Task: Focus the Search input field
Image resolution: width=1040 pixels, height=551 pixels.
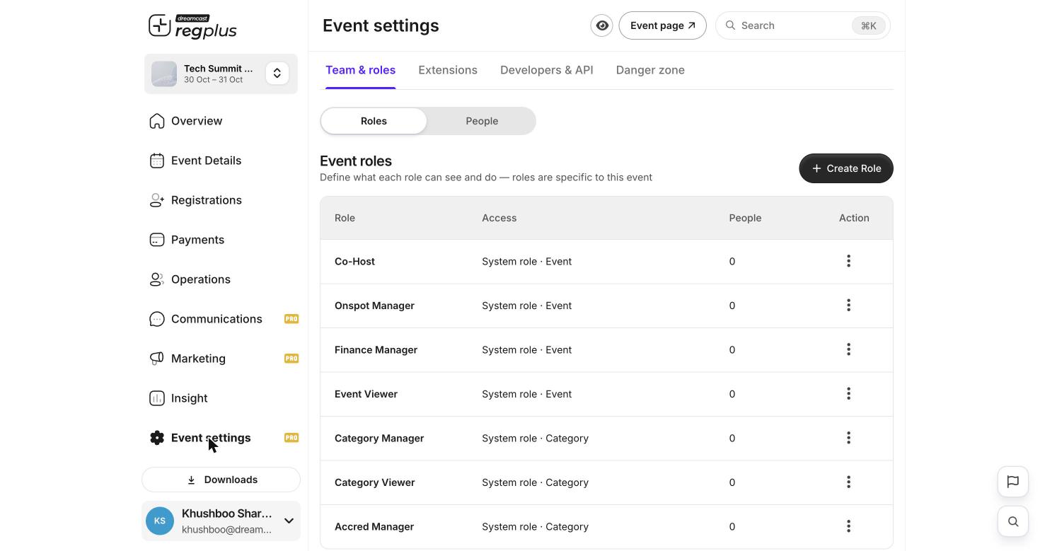Action: click(x=802, y=25)
